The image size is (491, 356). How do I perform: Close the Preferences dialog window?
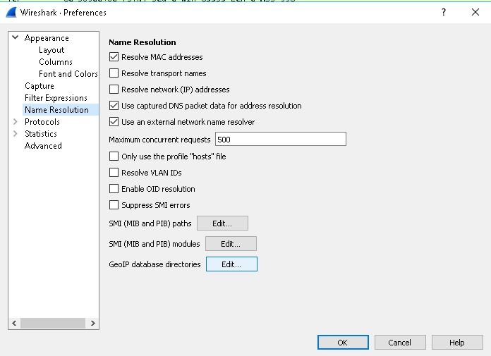[x=475, y=12]
